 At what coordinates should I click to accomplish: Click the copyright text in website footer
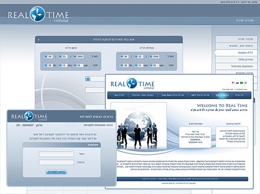click(x=179, y=183)
